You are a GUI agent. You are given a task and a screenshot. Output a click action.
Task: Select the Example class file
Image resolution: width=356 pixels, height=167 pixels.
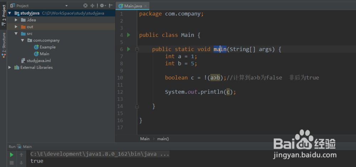point(45,47)
